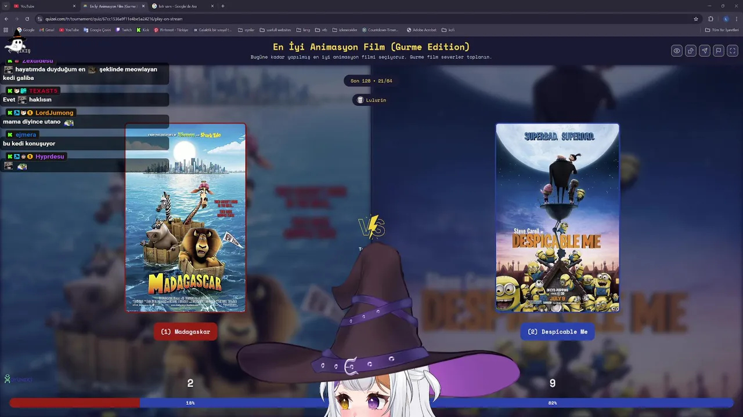743x417 pixels.
Task: Select the Madagascar movie poster
Action: click(186, 217)
